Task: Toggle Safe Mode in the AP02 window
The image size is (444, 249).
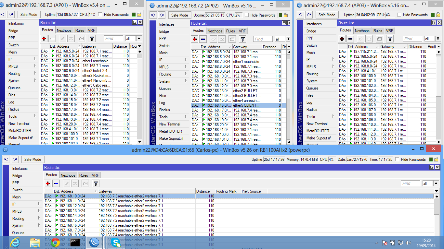Action: 179,15
